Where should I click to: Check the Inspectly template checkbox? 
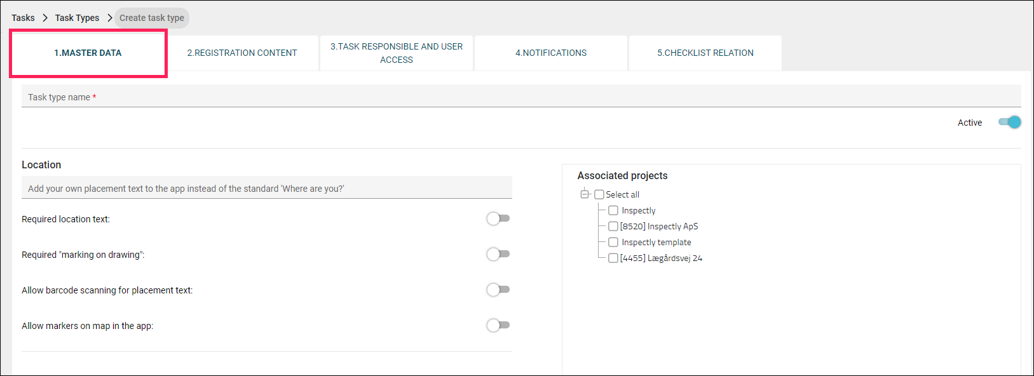(x=613, y=242)
